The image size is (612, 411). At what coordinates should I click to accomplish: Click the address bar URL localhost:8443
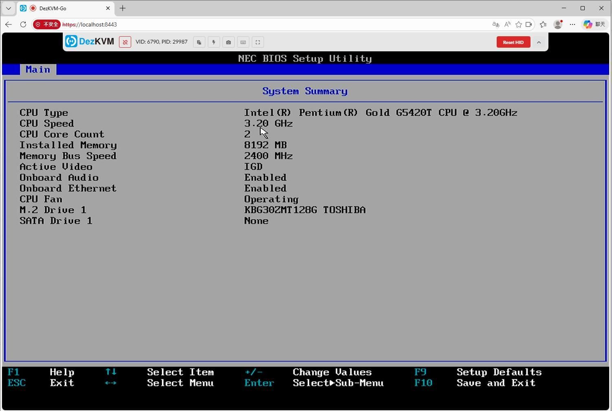coord(90,24)
